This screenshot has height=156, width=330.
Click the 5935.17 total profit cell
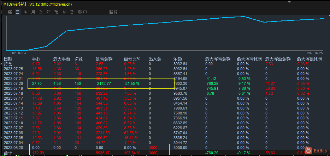(x=102, y=153)
